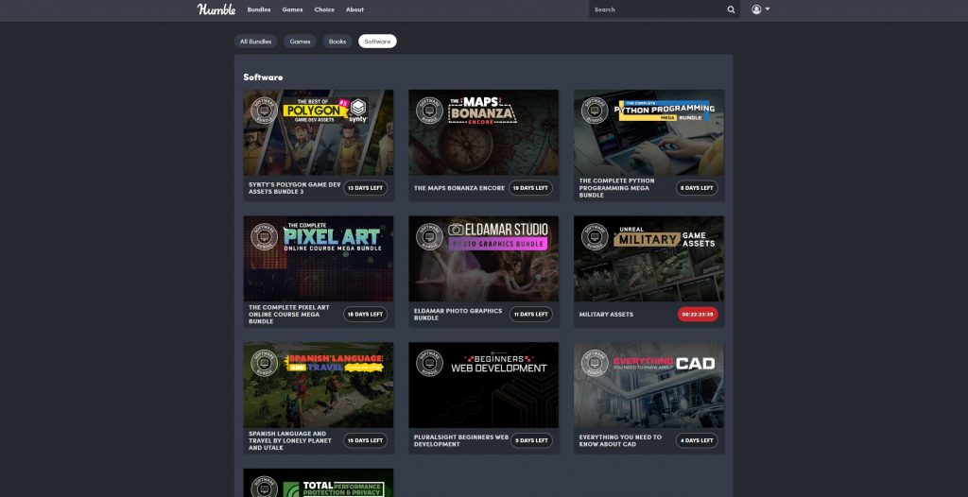This screenshot has height=497, width=968.
Task: Open the Polygon Game Dev Assets thumbnail
Action: pyautogui.click(x=318, y=132)
